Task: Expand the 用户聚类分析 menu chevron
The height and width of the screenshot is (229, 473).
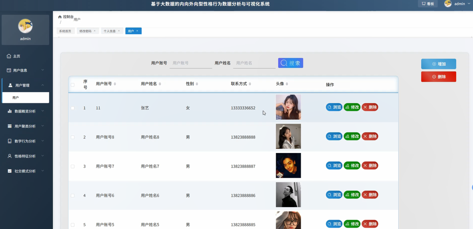Action: point(43,126)
